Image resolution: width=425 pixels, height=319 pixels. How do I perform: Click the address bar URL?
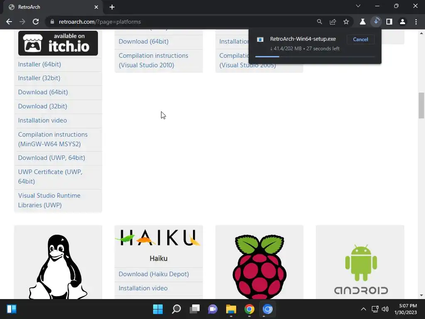(x=100, y=22)
